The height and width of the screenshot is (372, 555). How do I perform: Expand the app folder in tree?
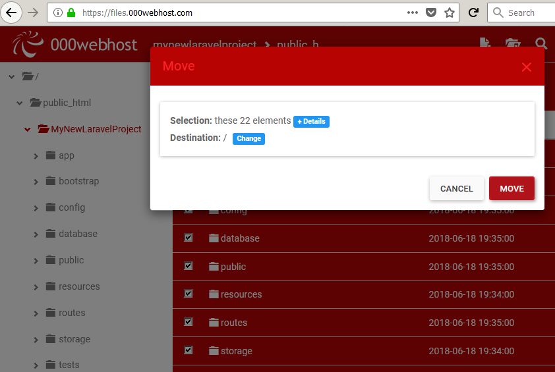coord(36,156)
